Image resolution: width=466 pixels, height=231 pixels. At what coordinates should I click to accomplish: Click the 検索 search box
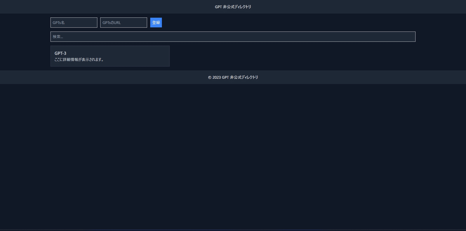coord(233,37)
